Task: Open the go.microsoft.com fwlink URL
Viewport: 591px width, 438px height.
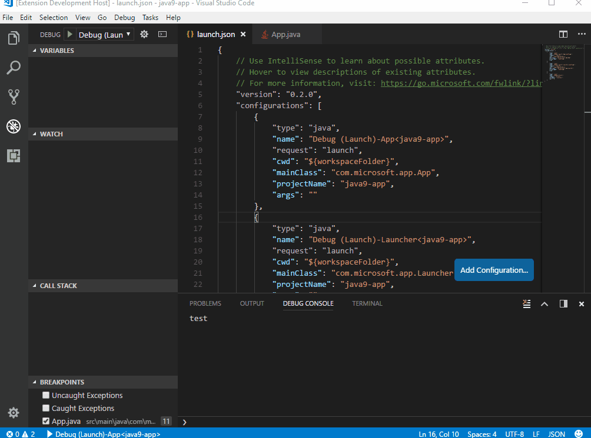Action: click(x=460, y=83)
